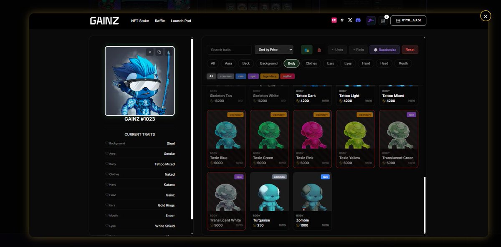
Task: Select the Ears category tab
Action: click(x=330, y=63)
